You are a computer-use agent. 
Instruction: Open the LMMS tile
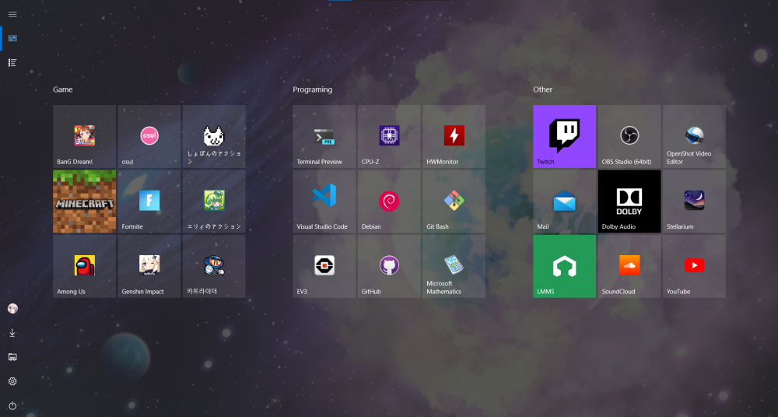coord(564,266)
